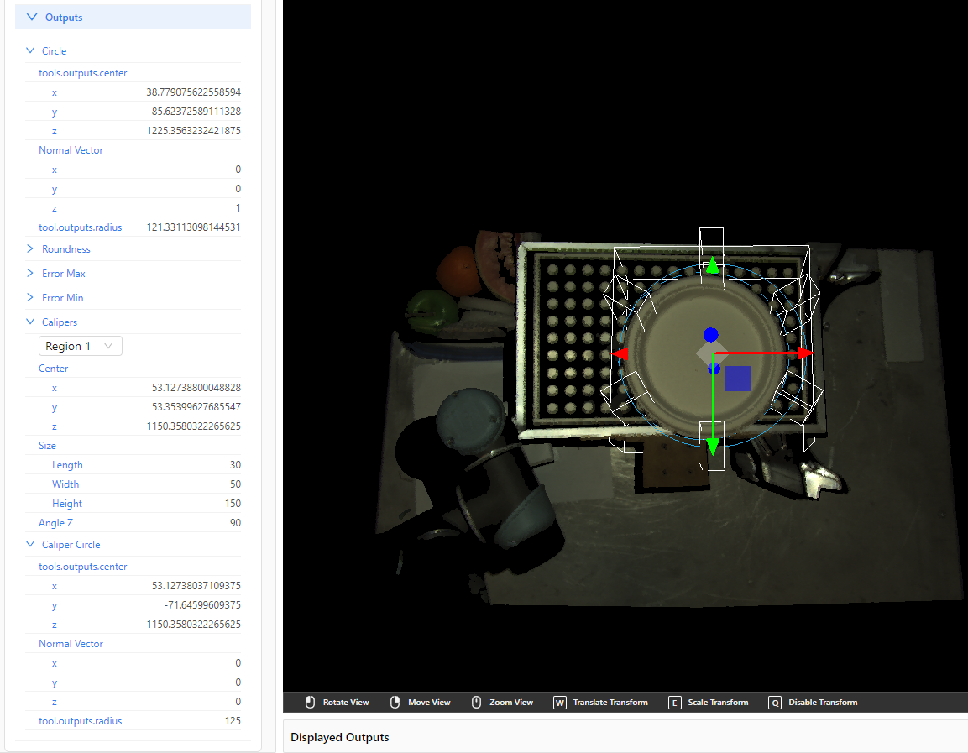Click the Circle group Normal Vector label

point(71,150)
